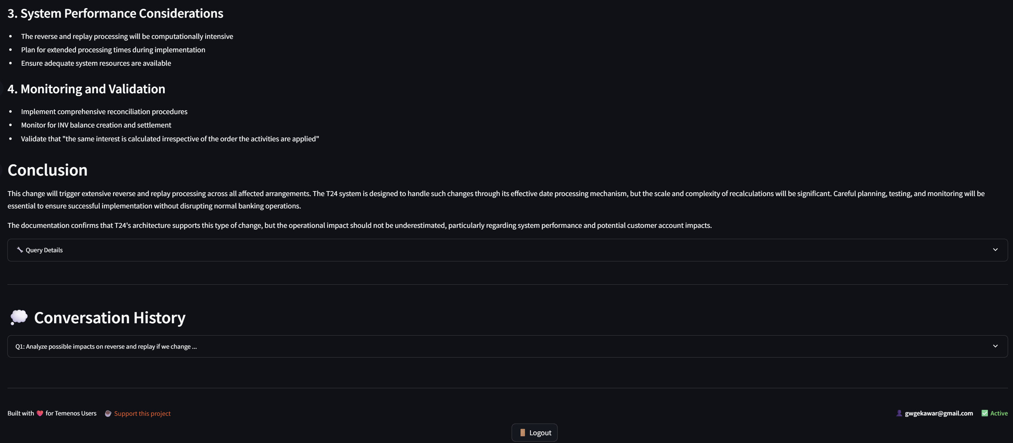This screenshot has width=1013, height=443.
Task: Click the Conversation History heading
Action: click(110, 318)
